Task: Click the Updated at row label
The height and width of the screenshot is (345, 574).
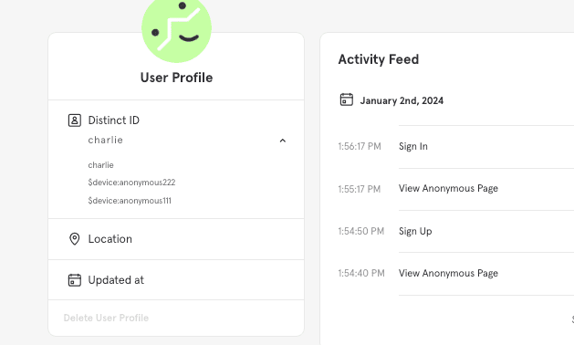Action: (x=116, y=280)
